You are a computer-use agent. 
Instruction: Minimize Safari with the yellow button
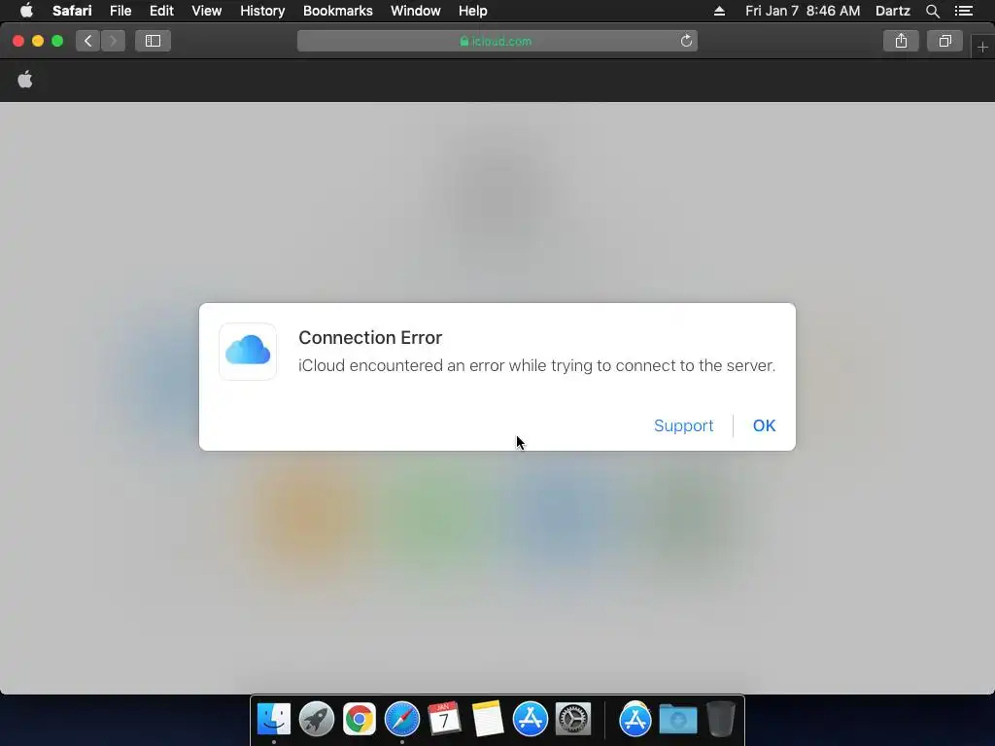(38, 41)
